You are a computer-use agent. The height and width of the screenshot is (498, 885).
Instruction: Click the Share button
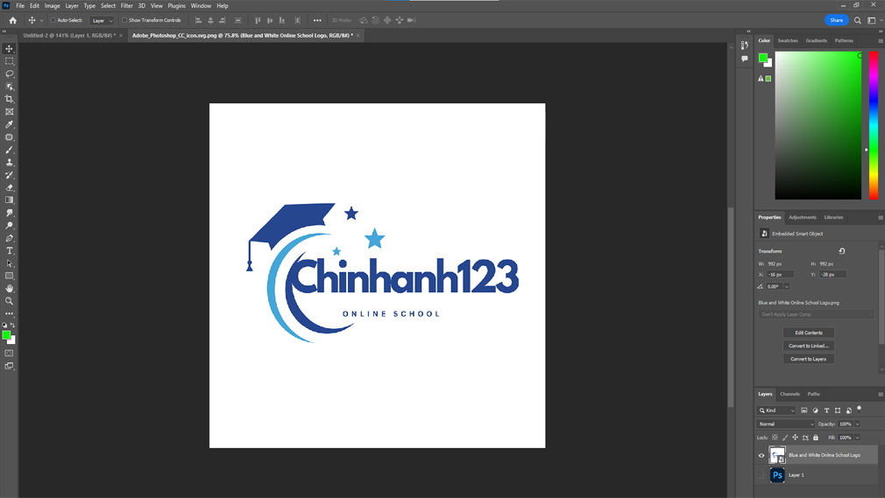click(x=836, y=20)
